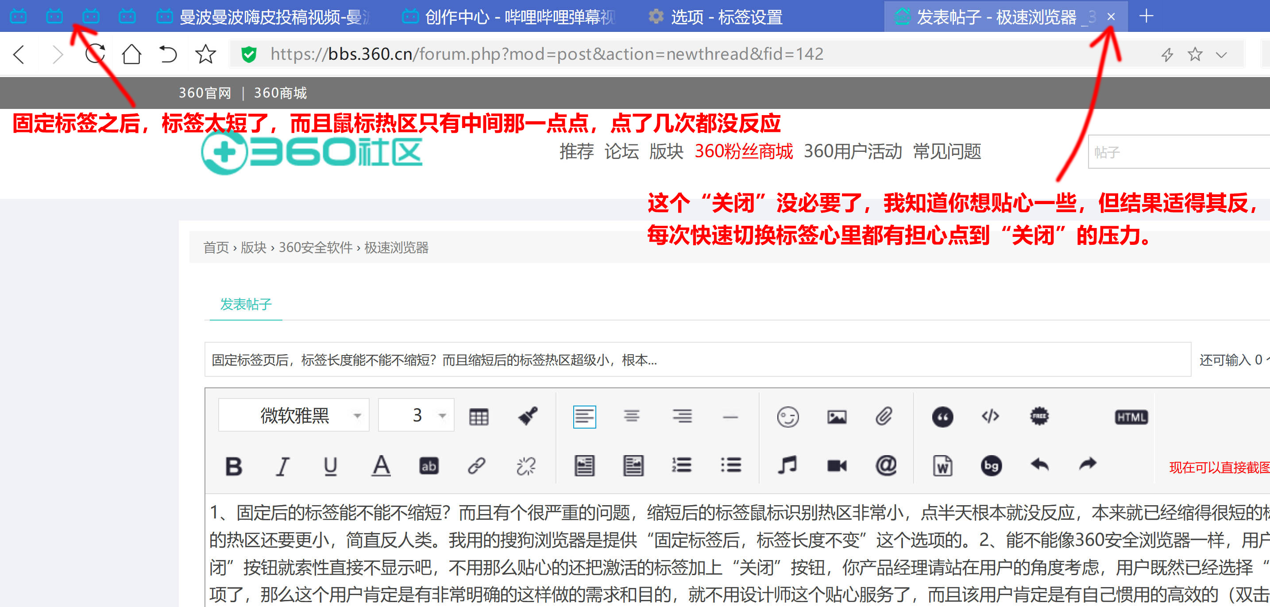Insert a hyperlink with the chain icon
Viewport: 1270px width, 607px height.
(x=476, y=465)
